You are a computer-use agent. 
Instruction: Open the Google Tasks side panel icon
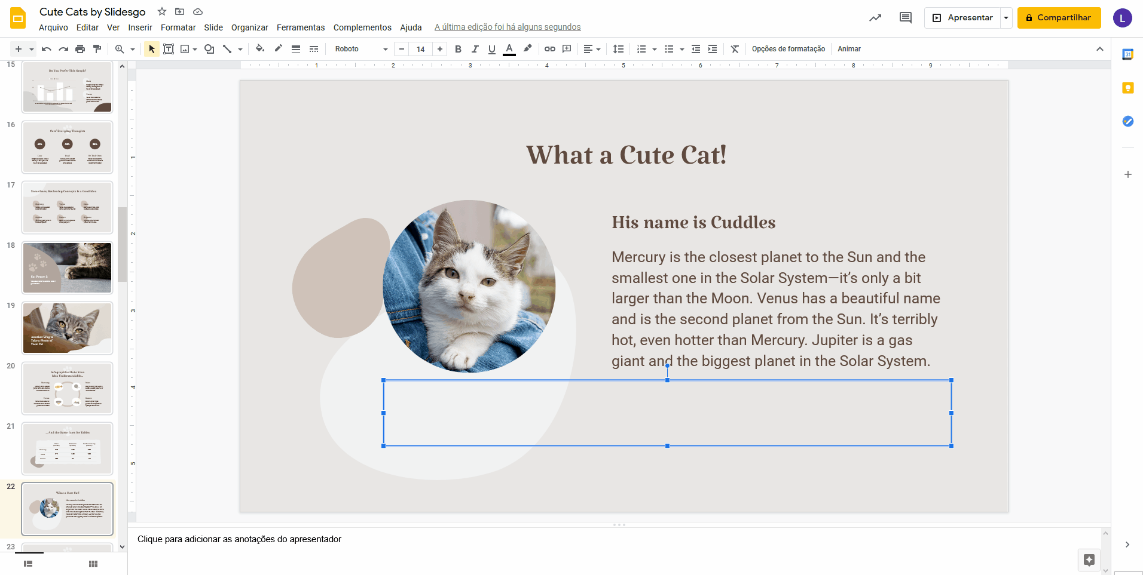[1128, 121]
